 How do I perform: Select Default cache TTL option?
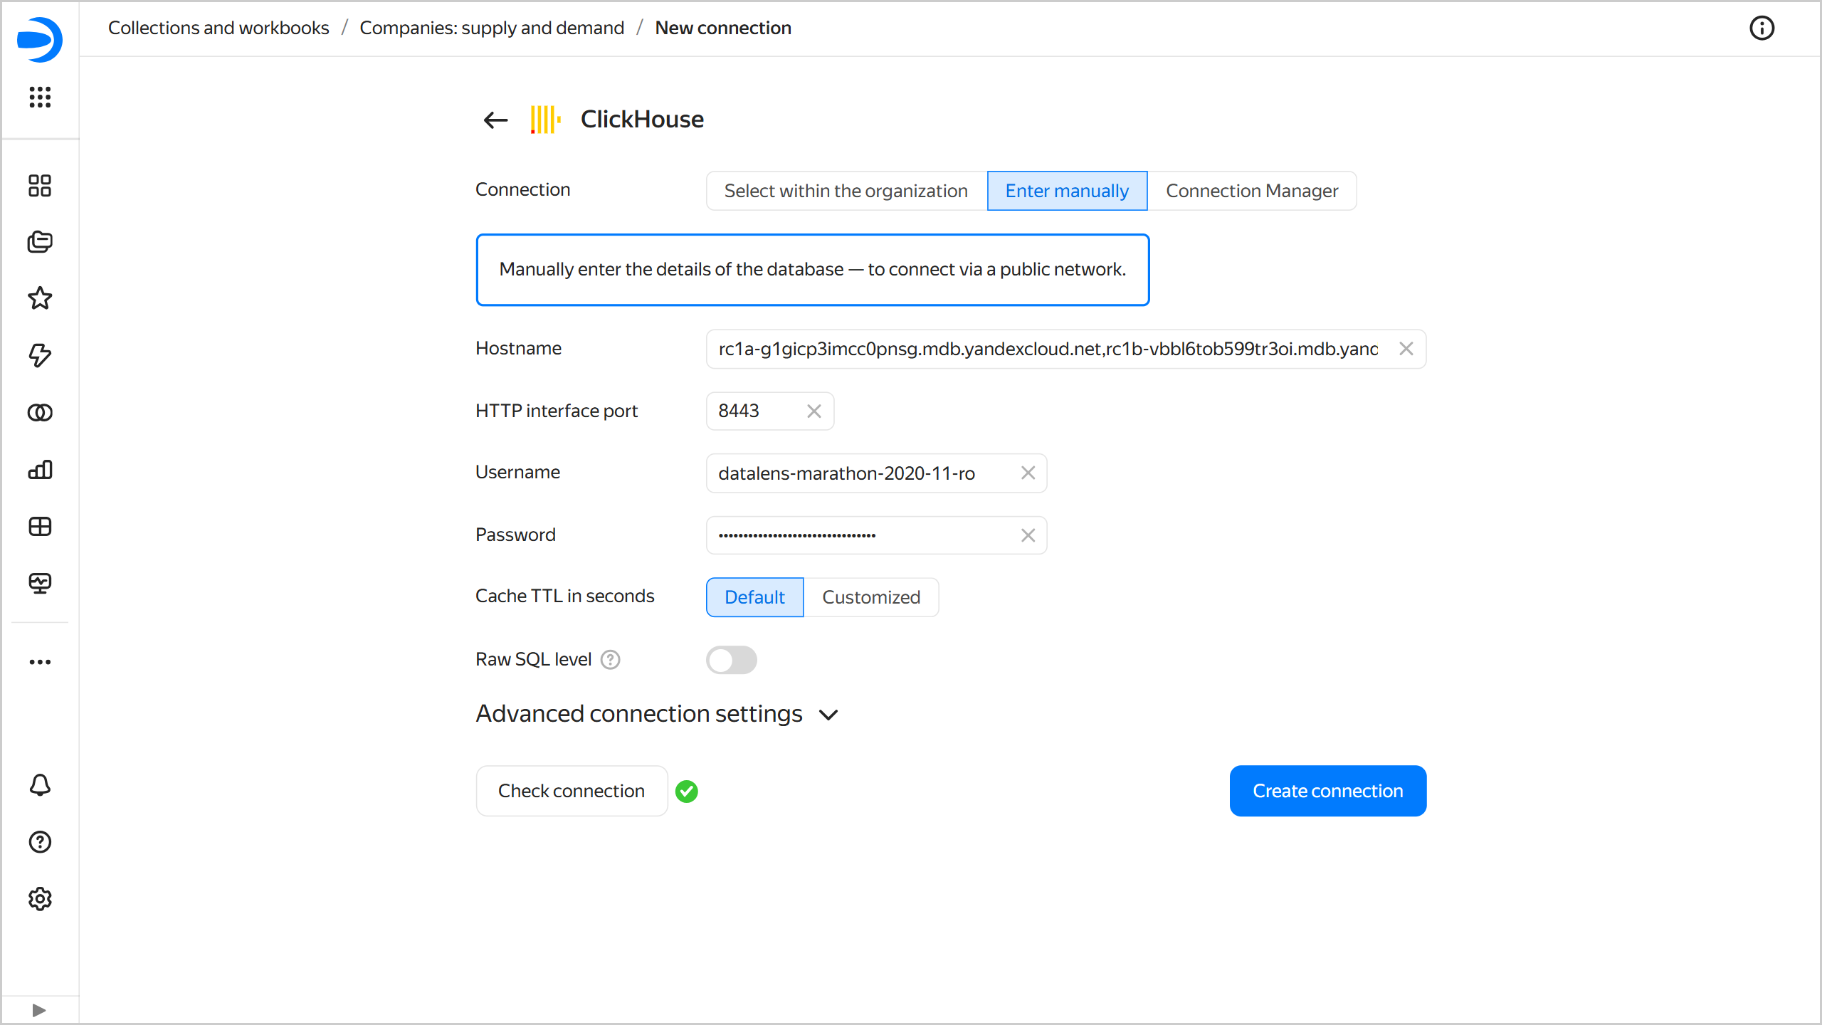pos(754,597)
